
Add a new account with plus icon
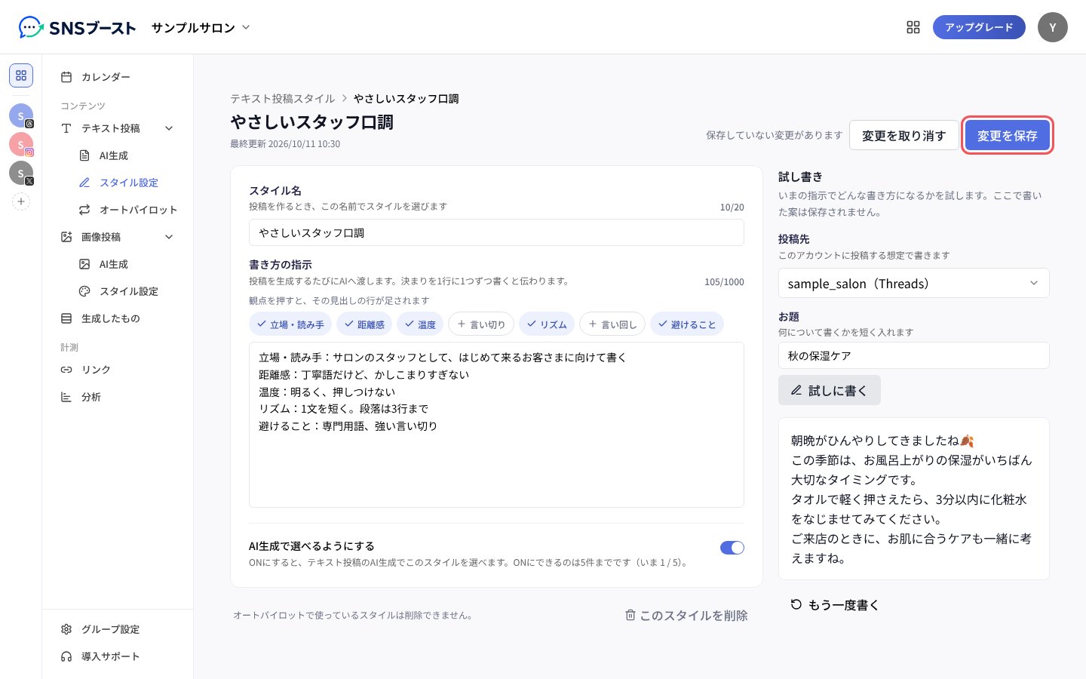coord(21,201)
